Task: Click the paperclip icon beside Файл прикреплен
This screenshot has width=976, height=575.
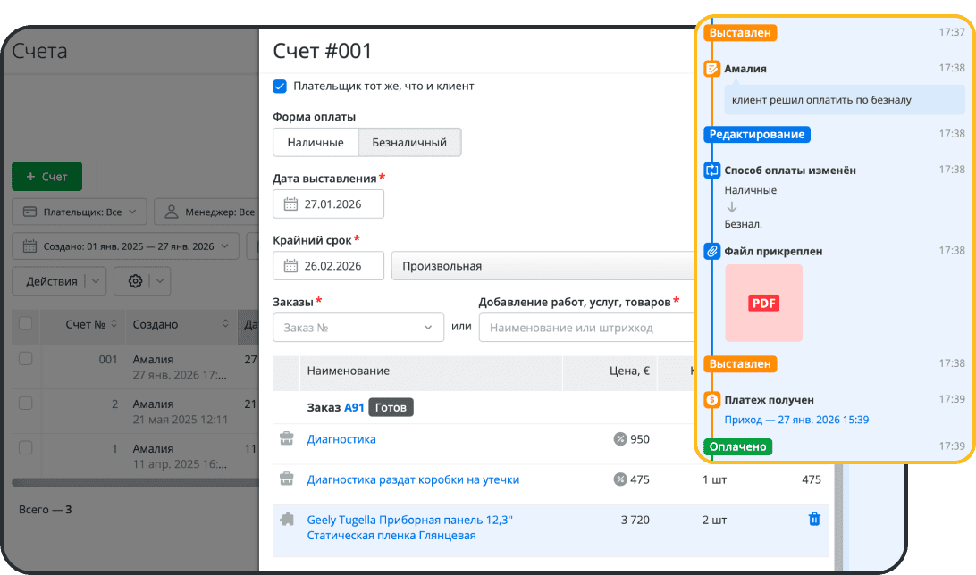Action: pos(712,252)
